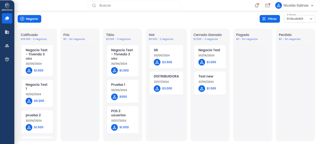This screenshot has width=318, height=144.
Task: Open the briefcase Negocios sidebar icon
Action: [7, 18]
